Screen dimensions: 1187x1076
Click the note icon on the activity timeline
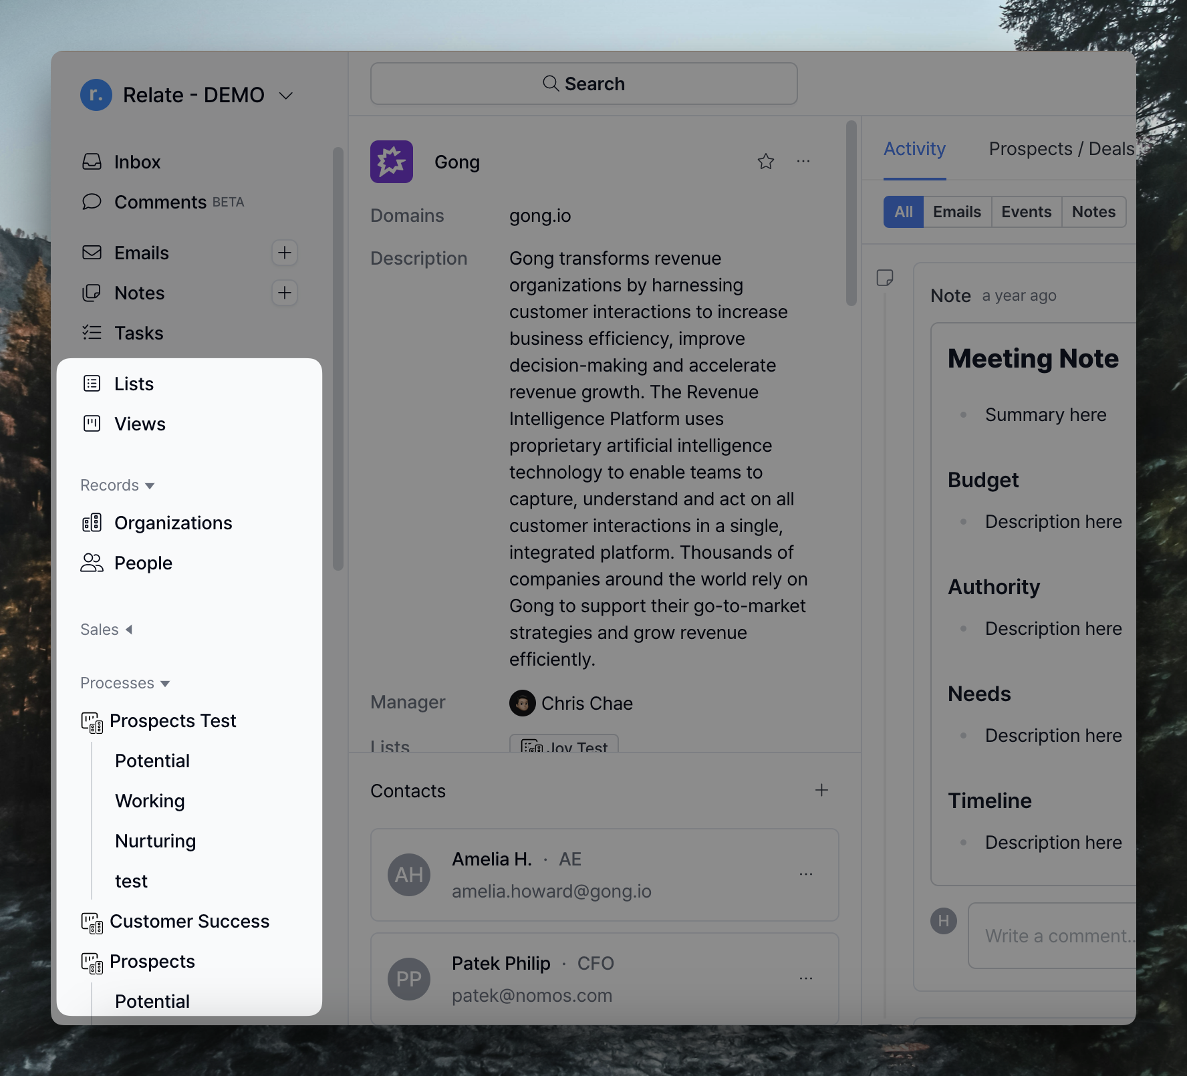point(885,278)
